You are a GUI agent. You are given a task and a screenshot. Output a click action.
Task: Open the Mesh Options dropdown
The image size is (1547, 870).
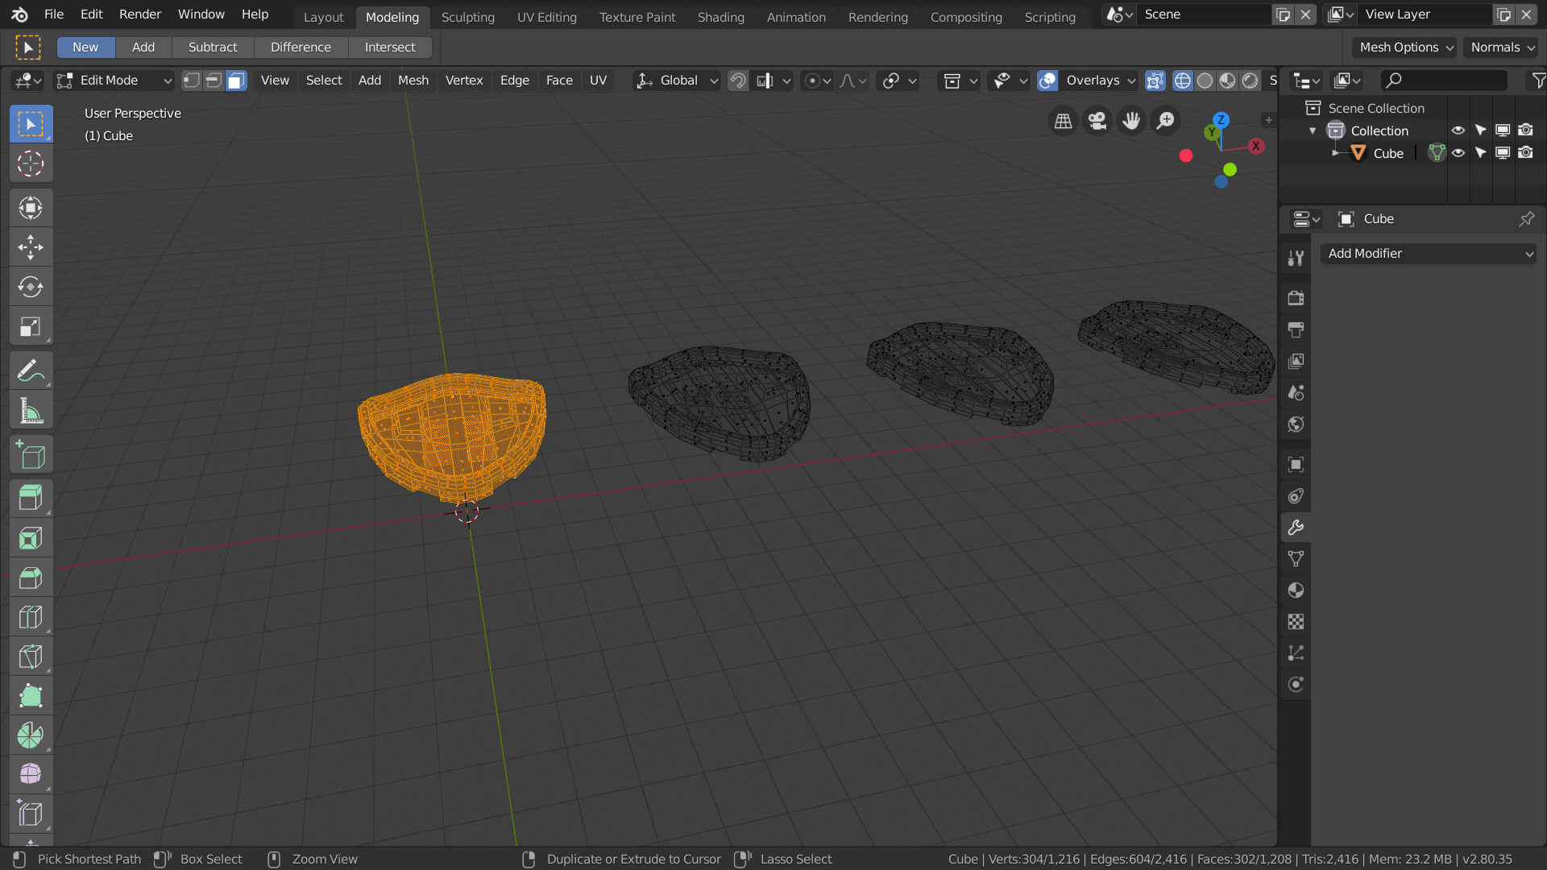[x=1404, y=48]
